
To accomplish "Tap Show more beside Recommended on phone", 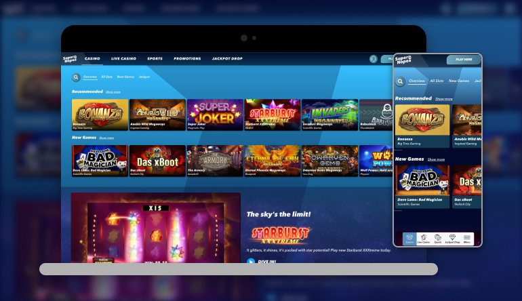I will click(444, 99).
